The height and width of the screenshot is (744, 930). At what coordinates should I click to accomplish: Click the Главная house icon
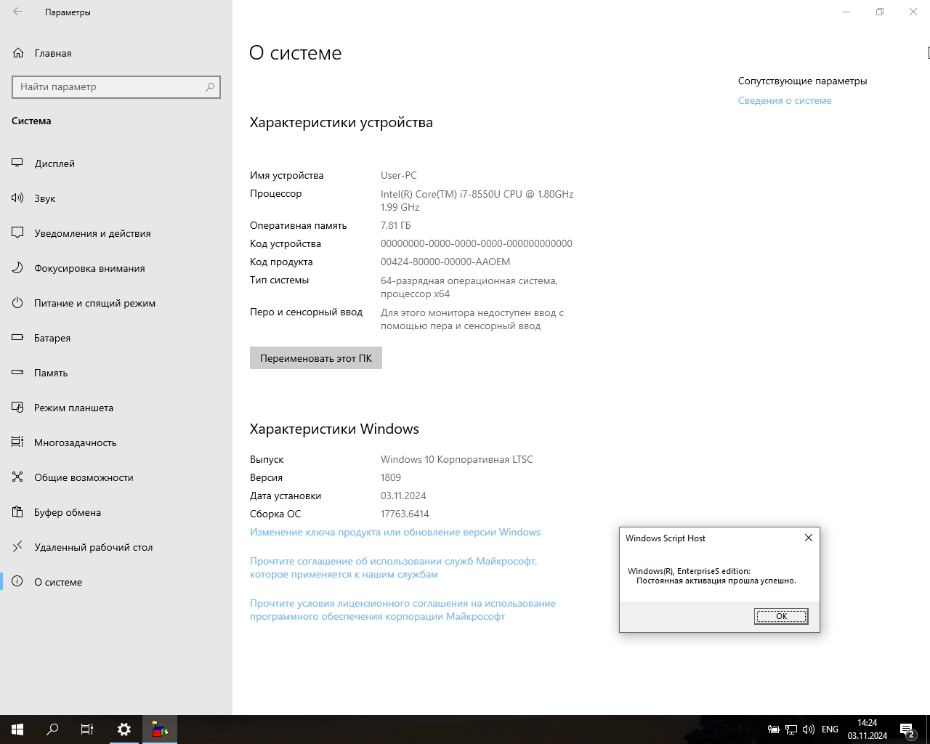18,52
